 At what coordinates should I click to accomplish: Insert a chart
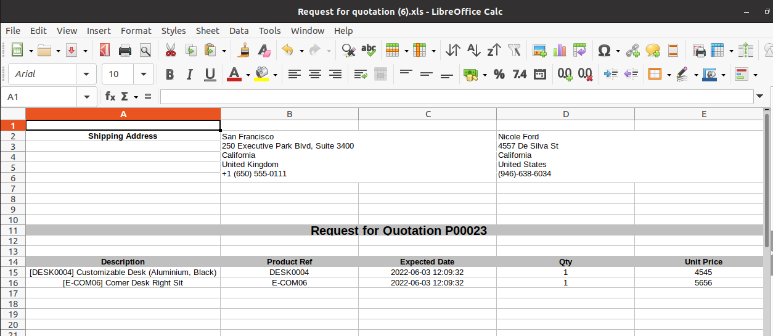click(560, 51)
